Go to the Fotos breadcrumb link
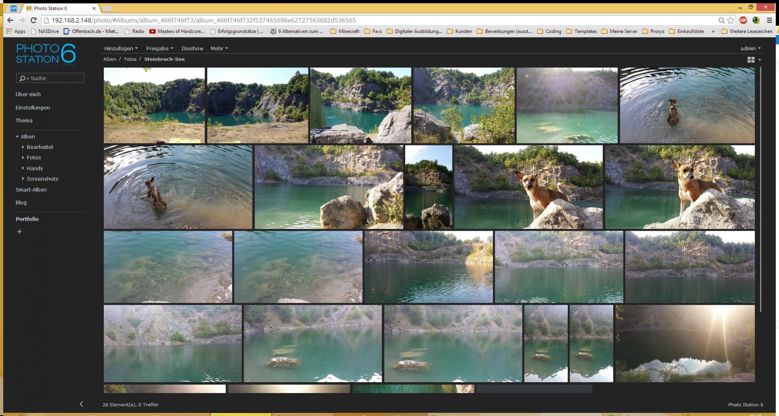Image resolution: width=779 pixels, height=416 pixels. 130,59
